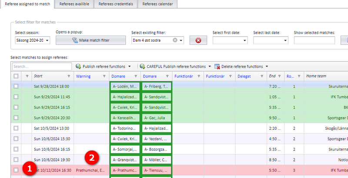Click the Show selected matches field

tap(314, 40)
